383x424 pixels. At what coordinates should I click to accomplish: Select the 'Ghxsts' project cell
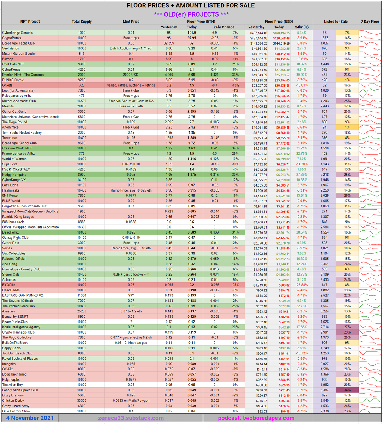coord(30,85)
